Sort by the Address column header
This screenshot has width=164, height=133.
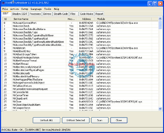point(86,19)
